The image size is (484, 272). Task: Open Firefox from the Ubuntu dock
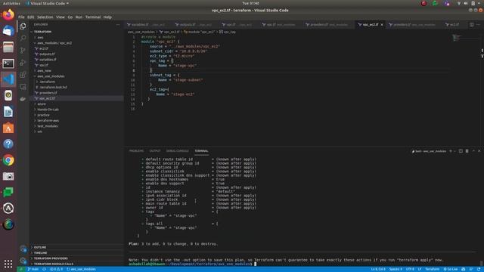click(x=8, y=15)
